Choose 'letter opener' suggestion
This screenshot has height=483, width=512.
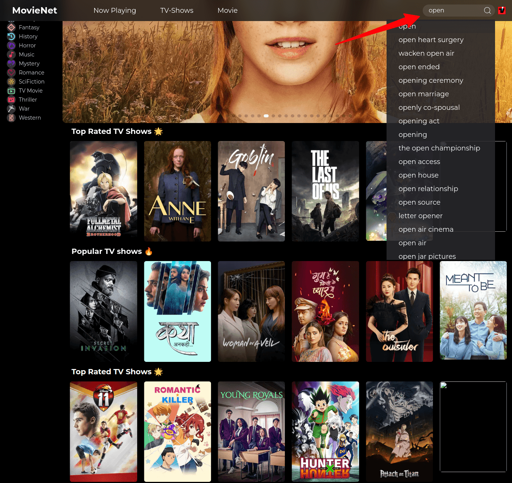[x=441, y=216]
